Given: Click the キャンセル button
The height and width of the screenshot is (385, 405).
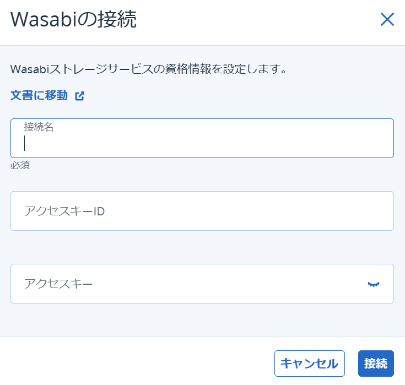Looking at the screenshot, I should click(310, 364).
